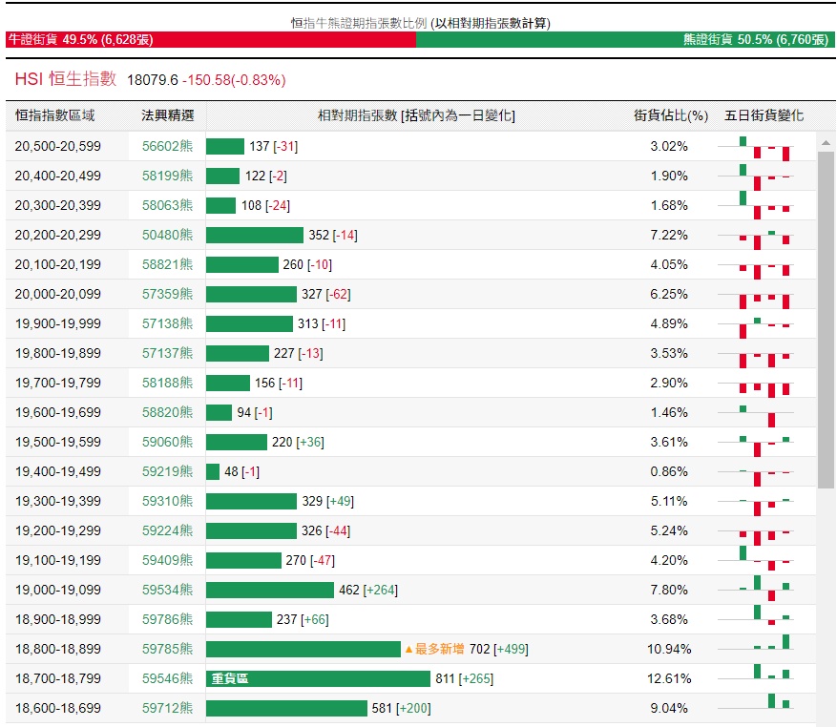Open warrant link 59310熊
Image resolution: width=837 pixels, height=727 pixels.
pyautogui.click(x=167, y=501)
